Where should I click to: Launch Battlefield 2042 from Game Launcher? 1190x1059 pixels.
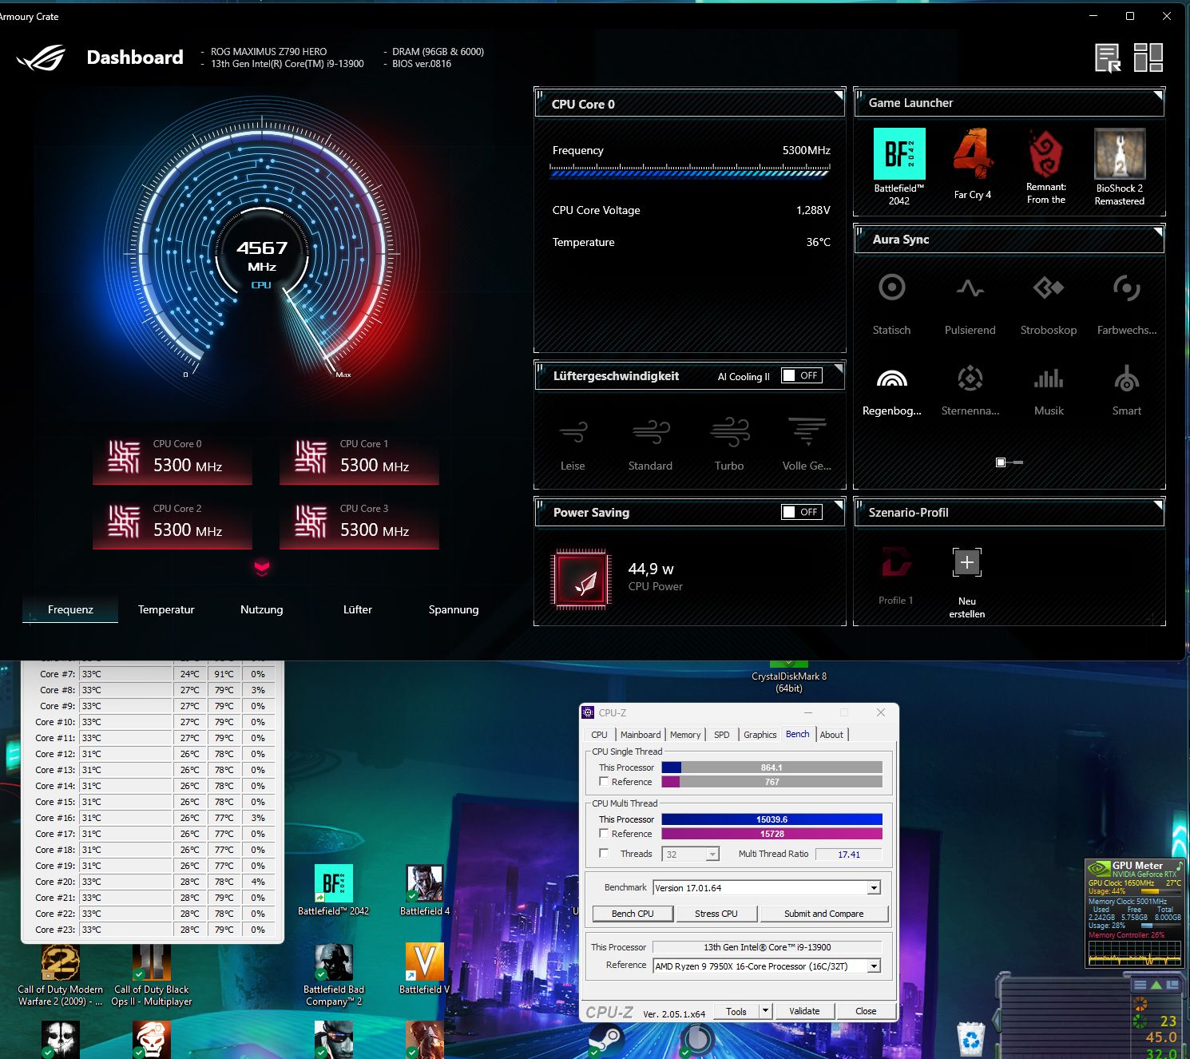click(899, 153)
